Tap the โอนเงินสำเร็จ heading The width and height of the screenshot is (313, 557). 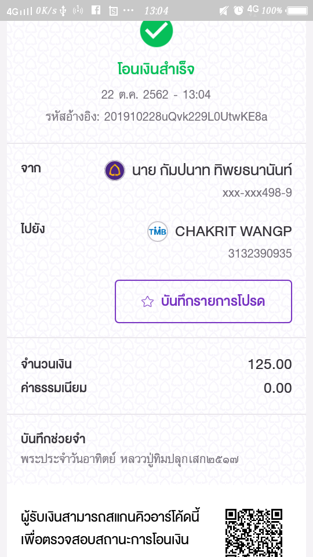(156, 70)
